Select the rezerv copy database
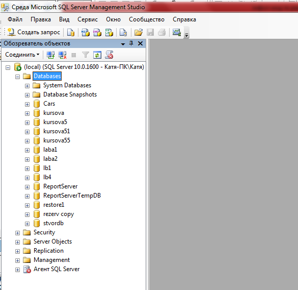298x290 pixels. pos(59,214)
